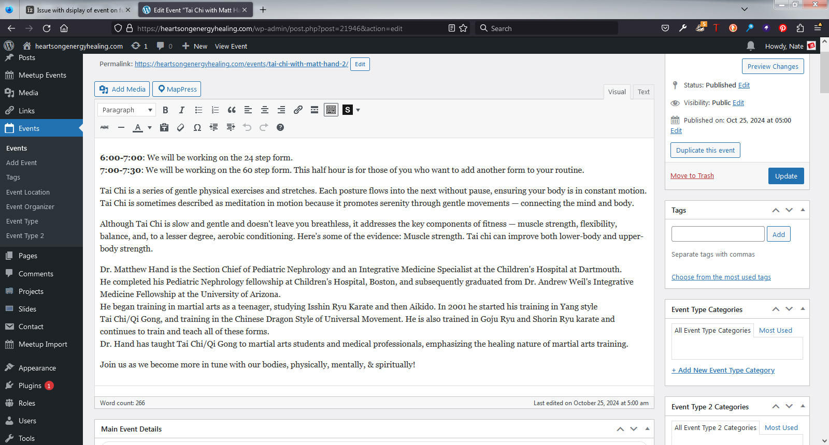Click Move to Trash
This screenshot has height=445, width=829.
692,175
